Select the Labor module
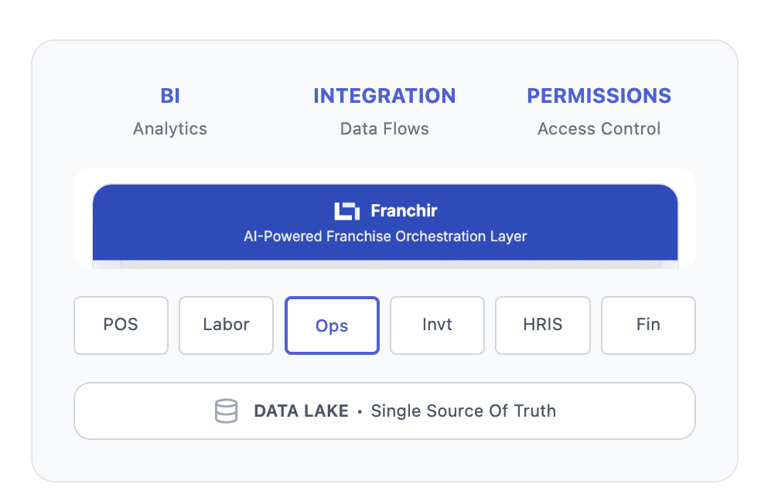The image size is (761, 501). point(226,325)
